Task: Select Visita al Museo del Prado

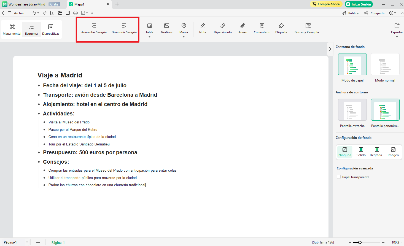Action: (69, 122)
